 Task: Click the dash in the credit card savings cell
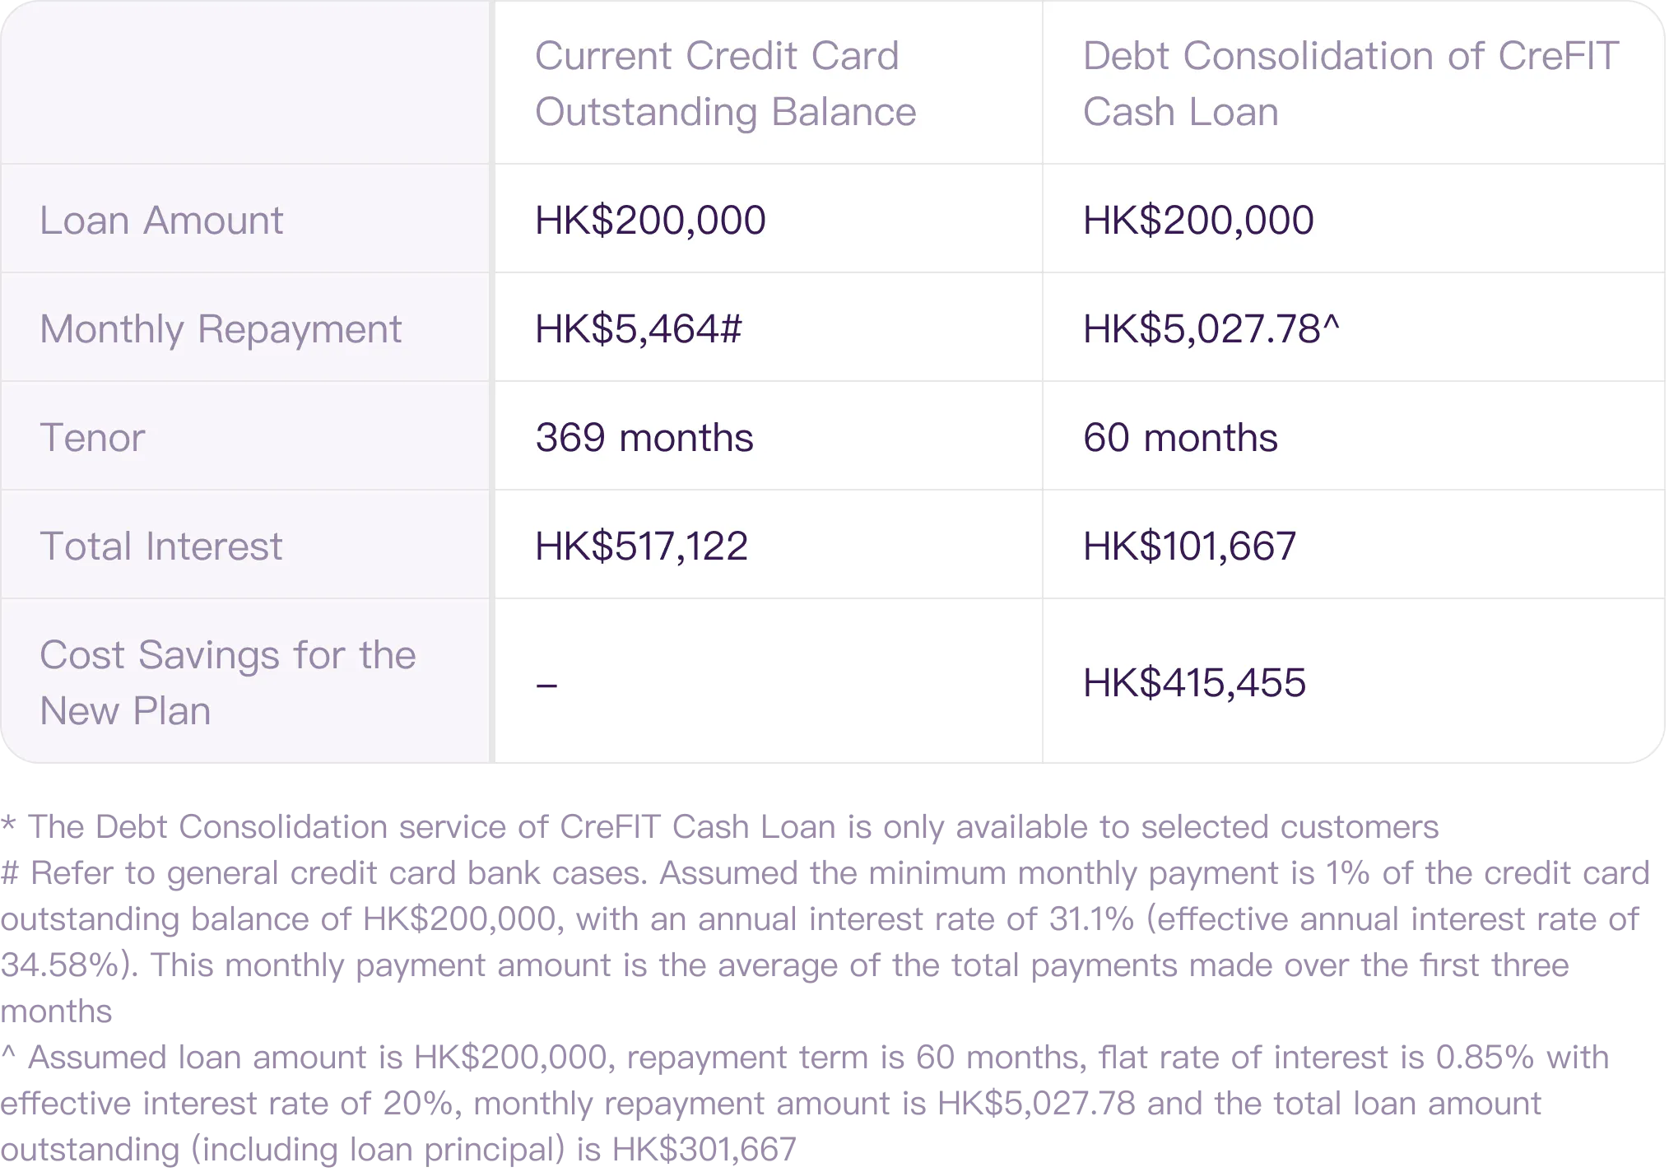point(546,685)
